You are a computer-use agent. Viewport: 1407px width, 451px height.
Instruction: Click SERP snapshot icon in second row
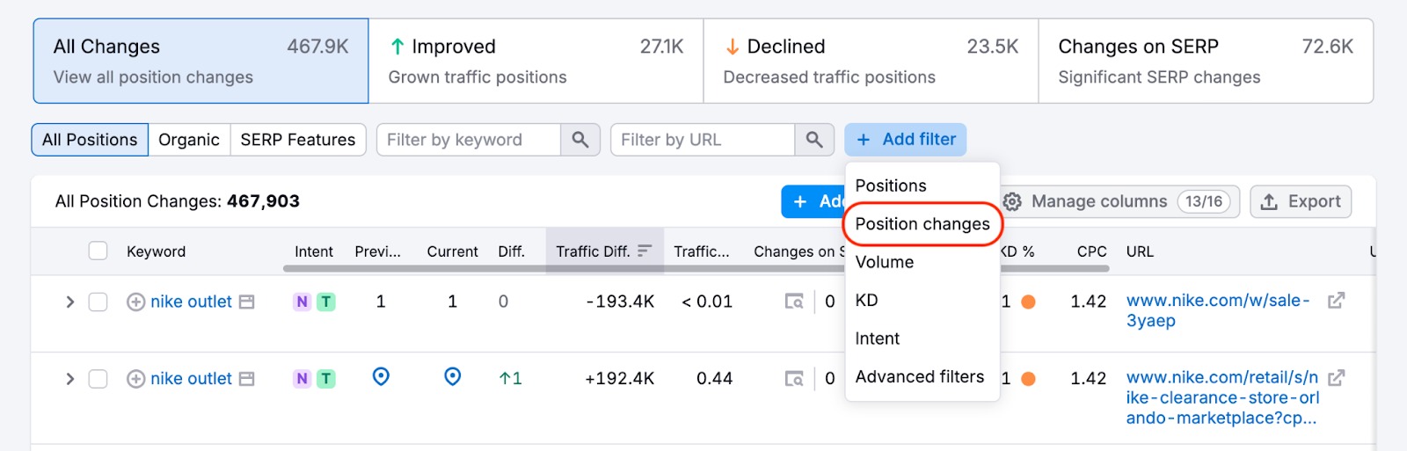(x=794, y=379)
